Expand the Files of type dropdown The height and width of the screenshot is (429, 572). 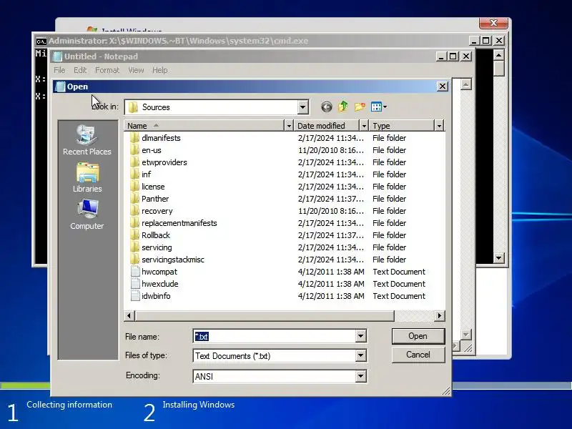tap(360, 355)
